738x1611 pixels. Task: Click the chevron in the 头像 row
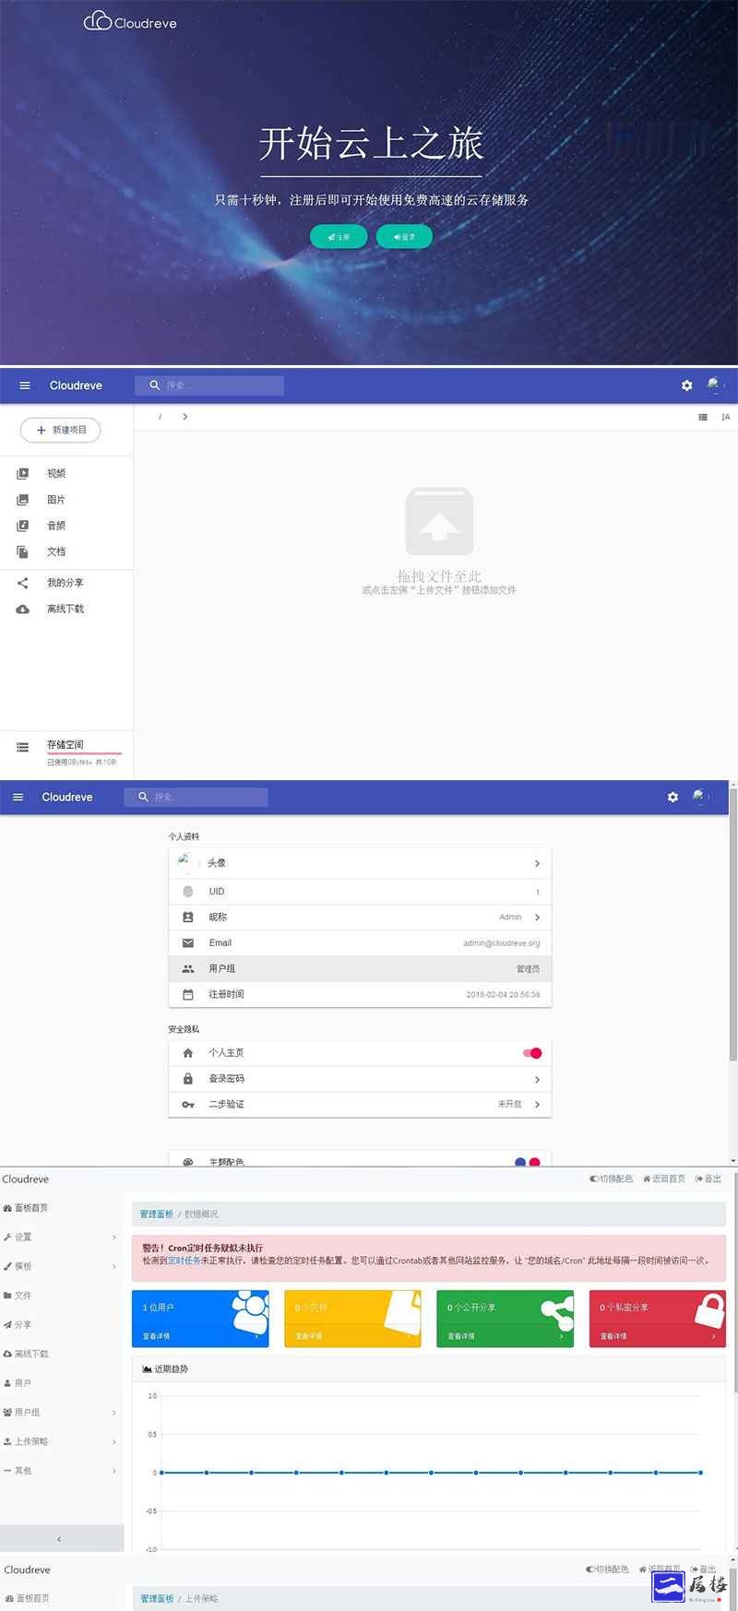(x=537, y=864)
